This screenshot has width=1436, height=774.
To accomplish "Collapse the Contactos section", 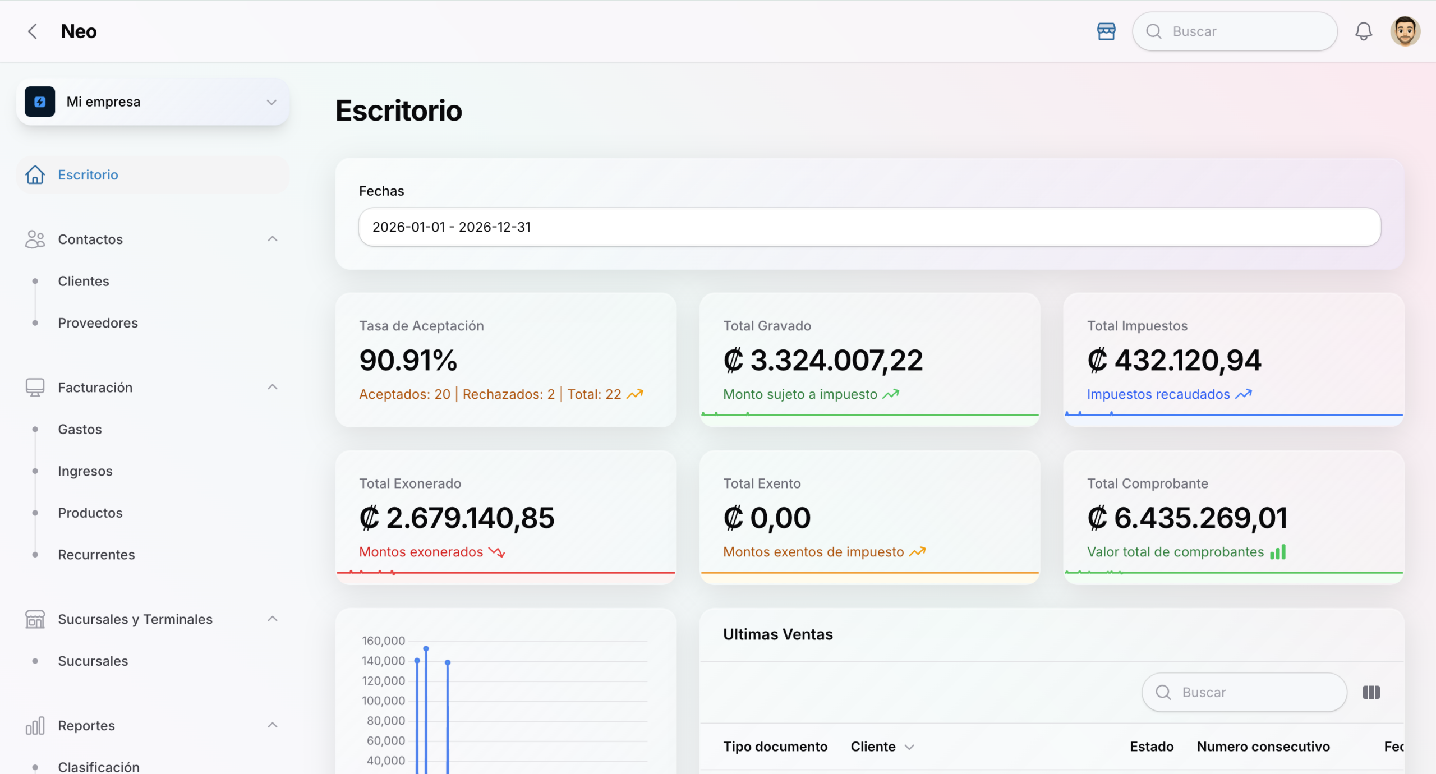I will tap(273, 239).
